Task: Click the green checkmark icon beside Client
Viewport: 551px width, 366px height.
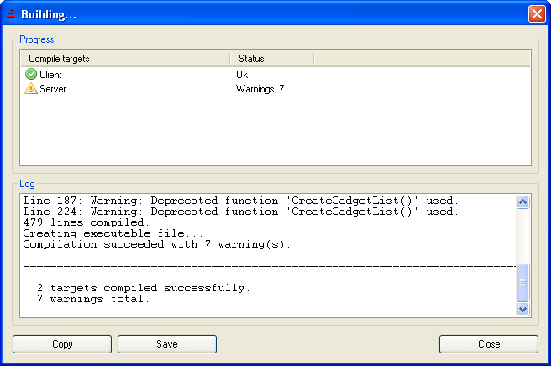Action: point(31,75)
